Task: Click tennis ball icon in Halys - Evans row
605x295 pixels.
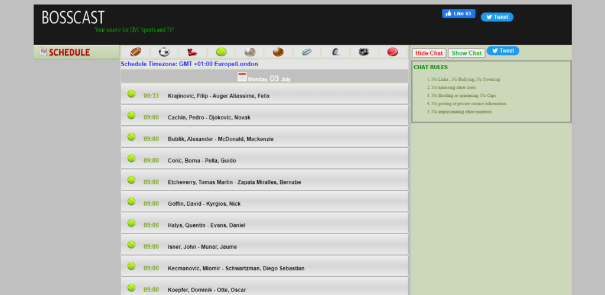Action: [x=132, y=223]
